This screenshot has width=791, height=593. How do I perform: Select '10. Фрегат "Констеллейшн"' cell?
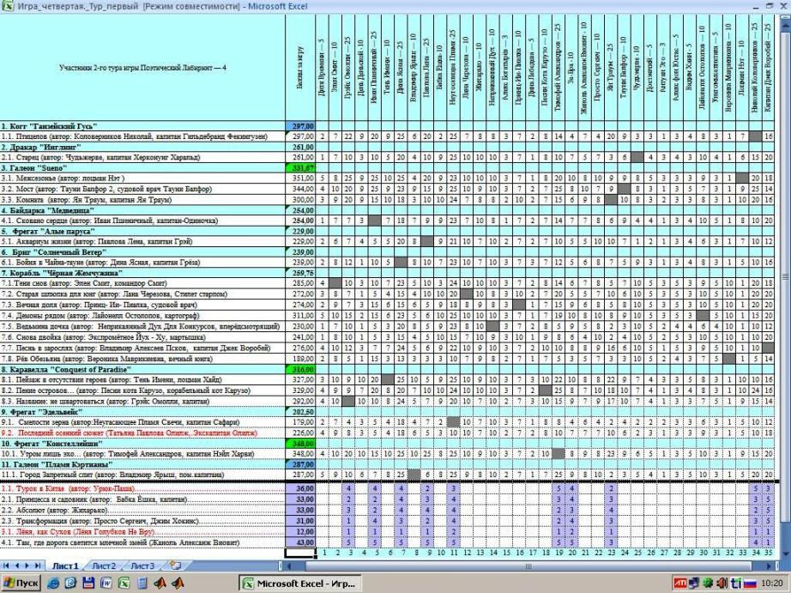click(142, 444)
